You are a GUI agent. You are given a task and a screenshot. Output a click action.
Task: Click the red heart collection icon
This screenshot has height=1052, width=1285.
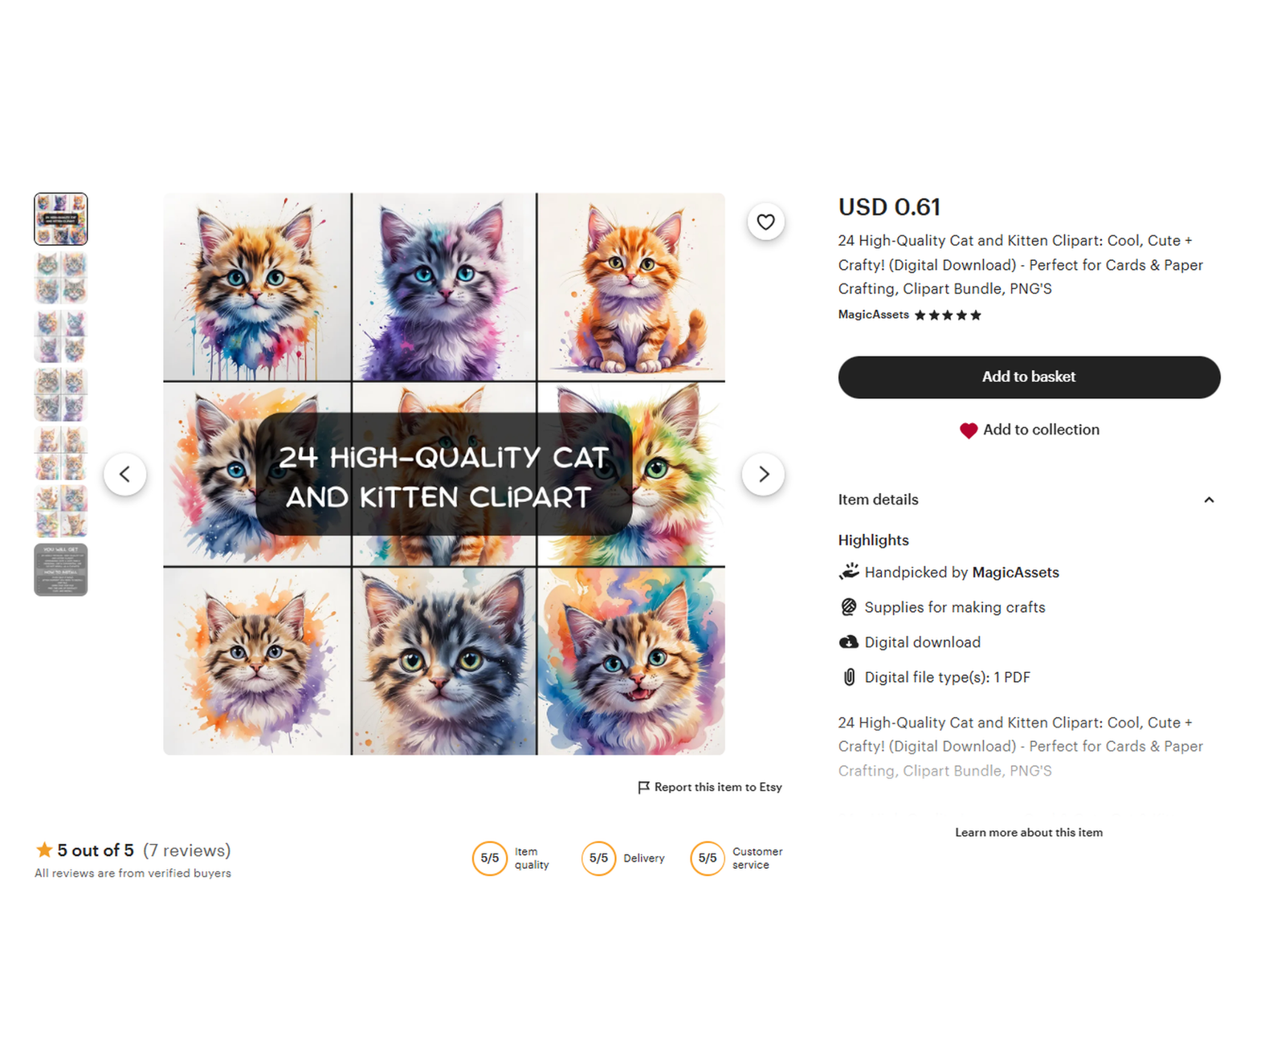coord(969,430)
